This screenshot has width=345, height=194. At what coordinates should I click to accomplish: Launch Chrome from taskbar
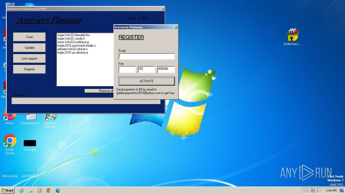tap(49, 190)
